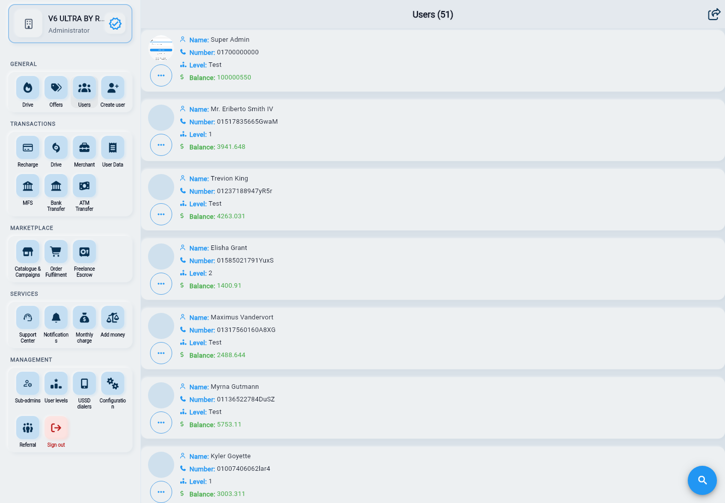
Task: Click the Create user icon
Action: tap(113, 88)
